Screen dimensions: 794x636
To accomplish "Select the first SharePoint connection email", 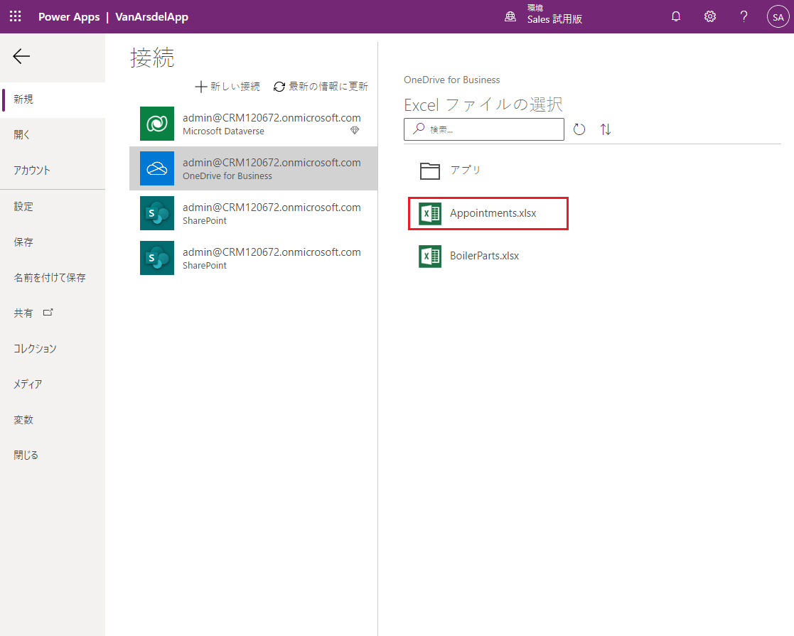I will tap(272, 207).
